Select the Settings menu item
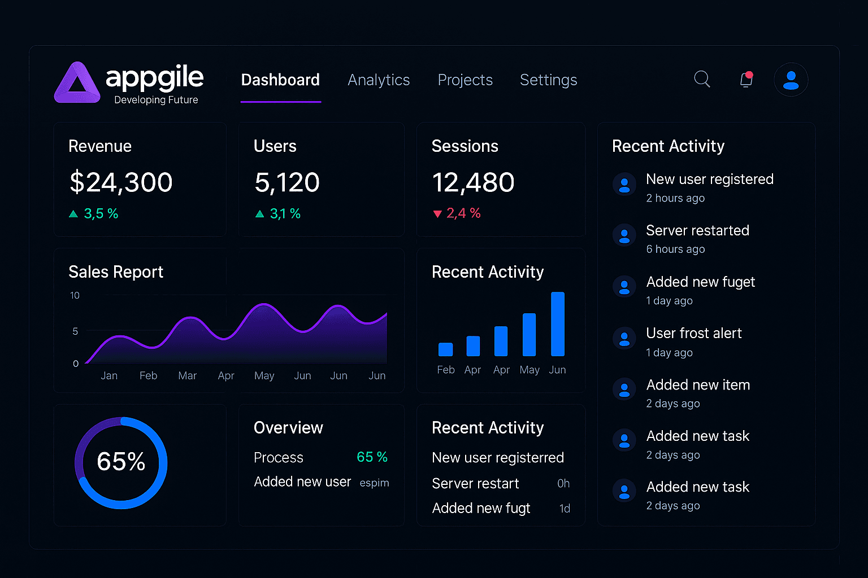868x578 pixels. pyautogui.click(x=548, y=80)
